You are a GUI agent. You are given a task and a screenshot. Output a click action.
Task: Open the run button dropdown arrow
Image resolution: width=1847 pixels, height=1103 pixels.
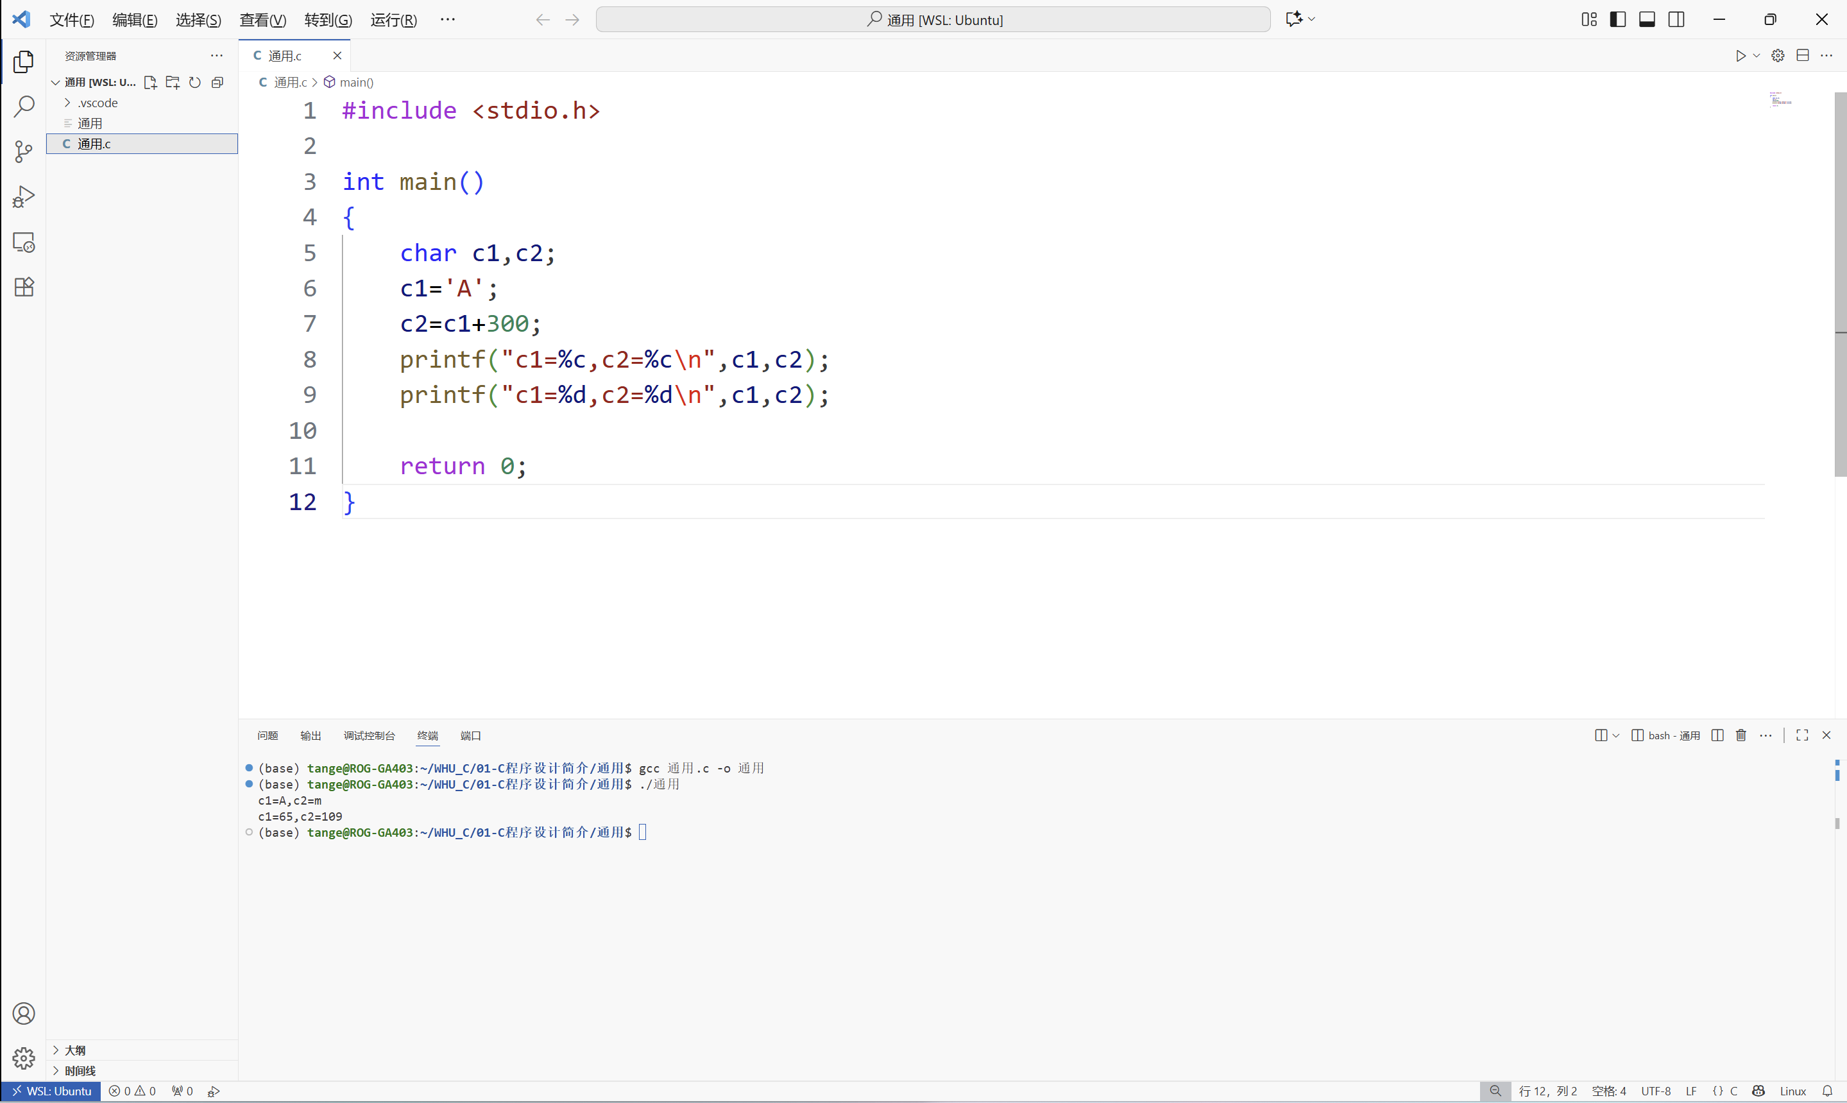[1757, 56]
